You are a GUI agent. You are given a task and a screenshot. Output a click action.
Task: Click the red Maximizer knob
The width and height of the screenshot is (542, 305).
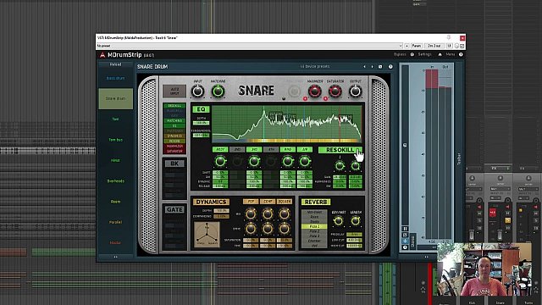click(x=314, y=91)
